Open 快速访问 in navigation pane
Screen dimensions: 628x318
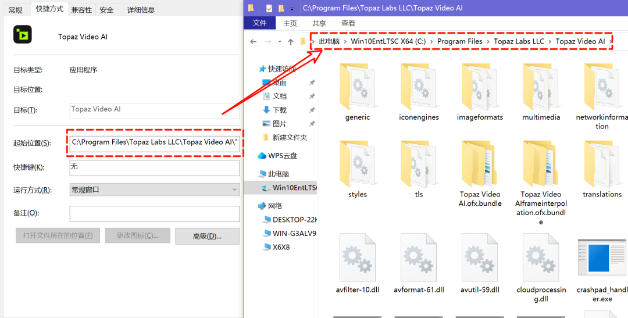pyautogui.click(x=277, y=69)
